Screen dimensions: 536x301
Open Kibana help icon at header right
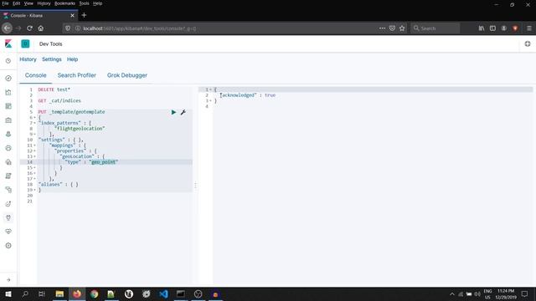[528, 43]
